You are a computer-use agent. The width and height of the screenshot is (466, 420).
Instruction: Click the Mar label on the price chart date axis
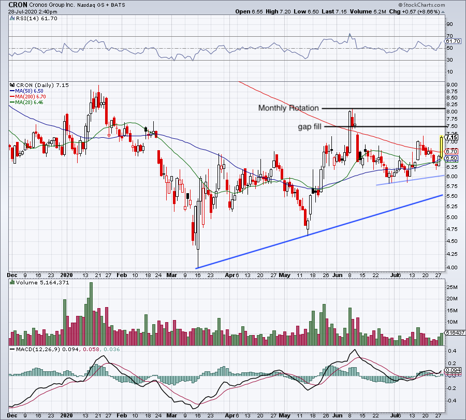pyautogui.click(x=171, y=275)
